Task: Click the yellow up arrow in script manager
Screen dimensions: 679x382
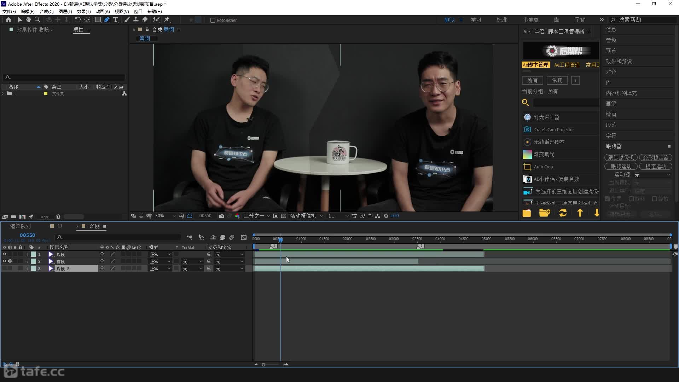Action: 580,213
